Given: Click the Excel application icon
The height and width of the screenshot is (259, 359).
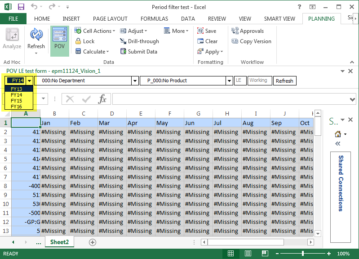Looking at the screenshot, I should point(8,7).
